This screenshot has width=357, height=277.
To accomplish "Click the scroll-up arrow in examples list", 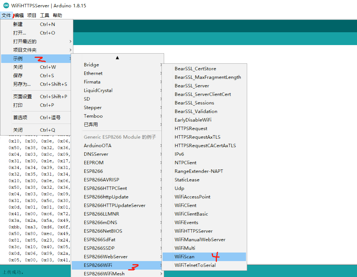I will tap(117, 57).
